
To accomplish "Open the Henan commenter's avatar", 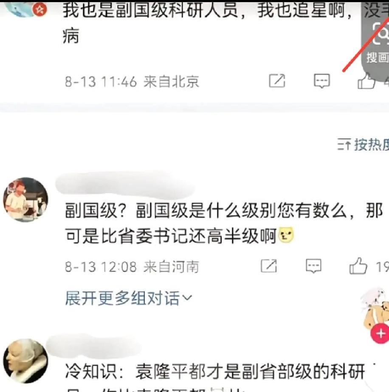I will pos(25,200).
